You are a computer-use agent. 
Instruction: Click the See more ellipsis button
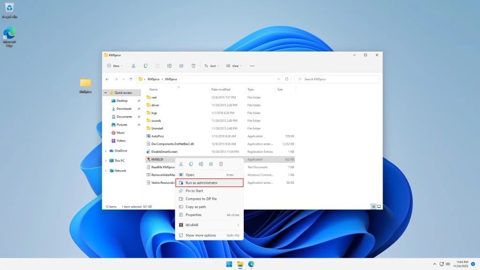point(252,66)
